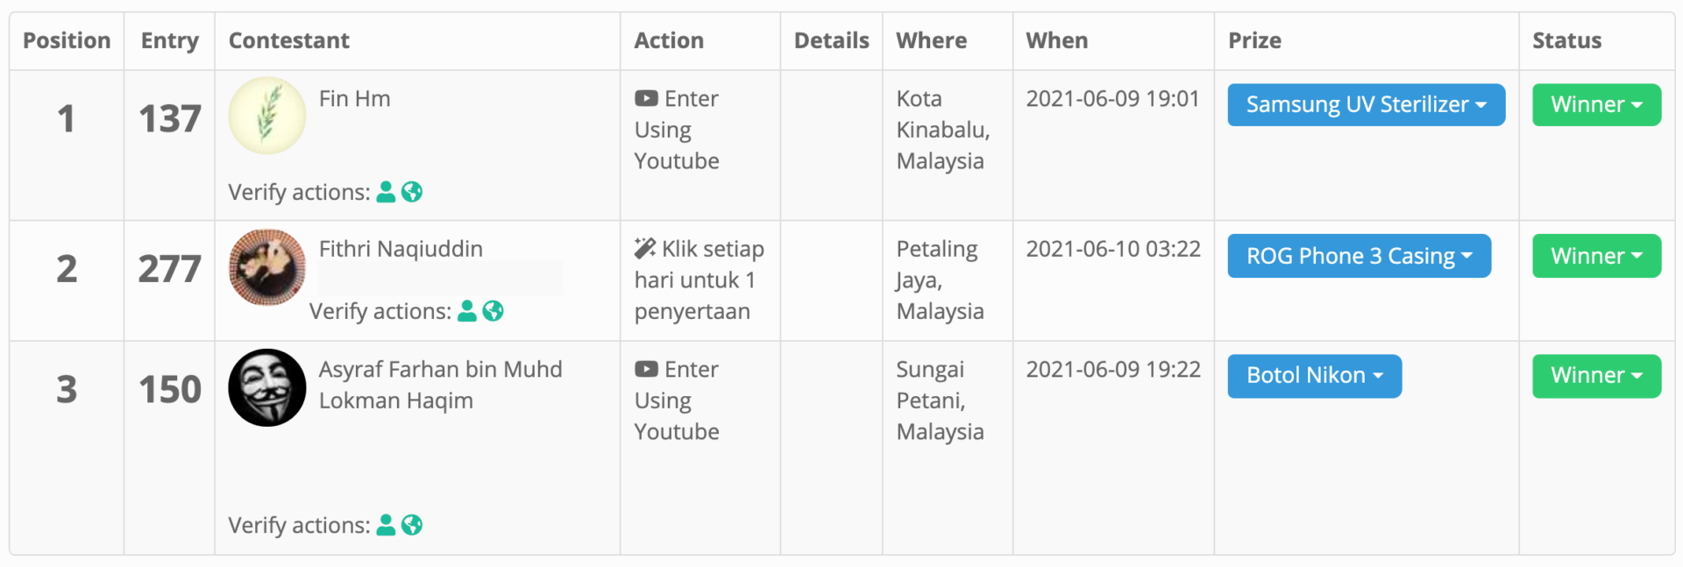The height and width of the screenshot is (567, 1683).
Task: Click the globe verify icon for Asyraf Farhan
Action: pos(412,525)
